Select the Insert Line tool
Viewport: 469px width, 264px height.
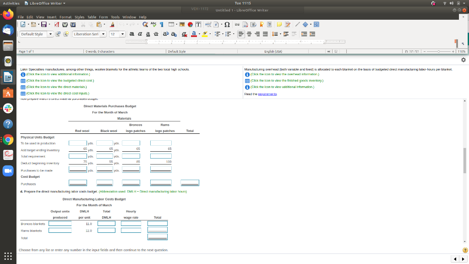[297, 25]
